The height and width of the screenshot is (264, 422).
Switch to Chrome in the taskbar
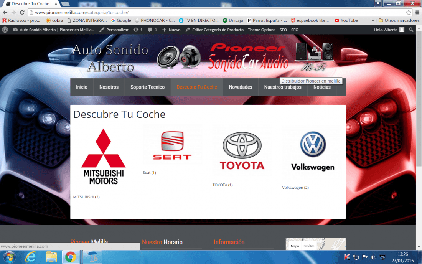pyautogui.click(x=71, y=257)
